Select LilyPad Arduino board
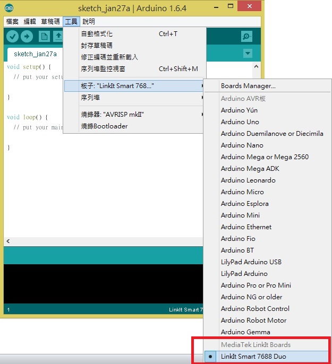 point(267,274)
